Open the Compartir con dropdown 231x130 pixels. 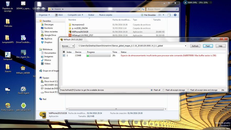(75, 15)
